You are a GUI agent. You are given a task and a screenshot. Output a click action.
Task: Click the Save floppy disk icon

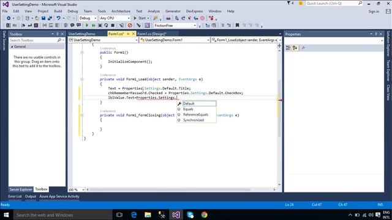click(x=43, y=18)
